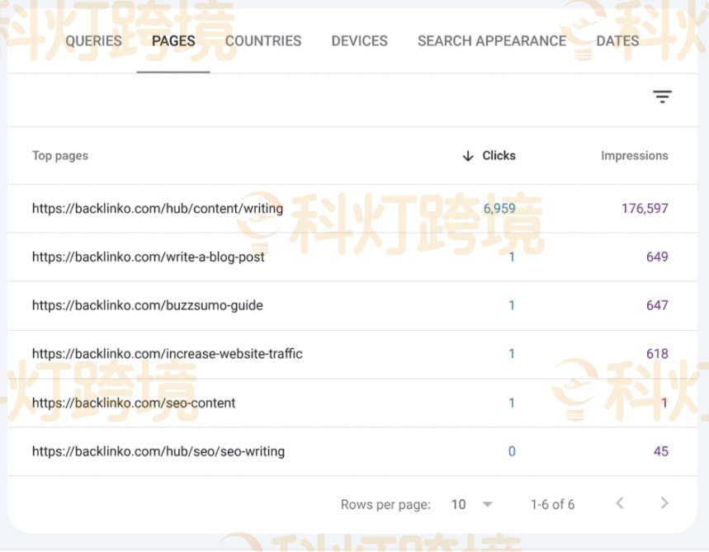Open the Search Appearance tab
Image resolution: width=709 pixels, height=552 pixels.
[491, 40]
